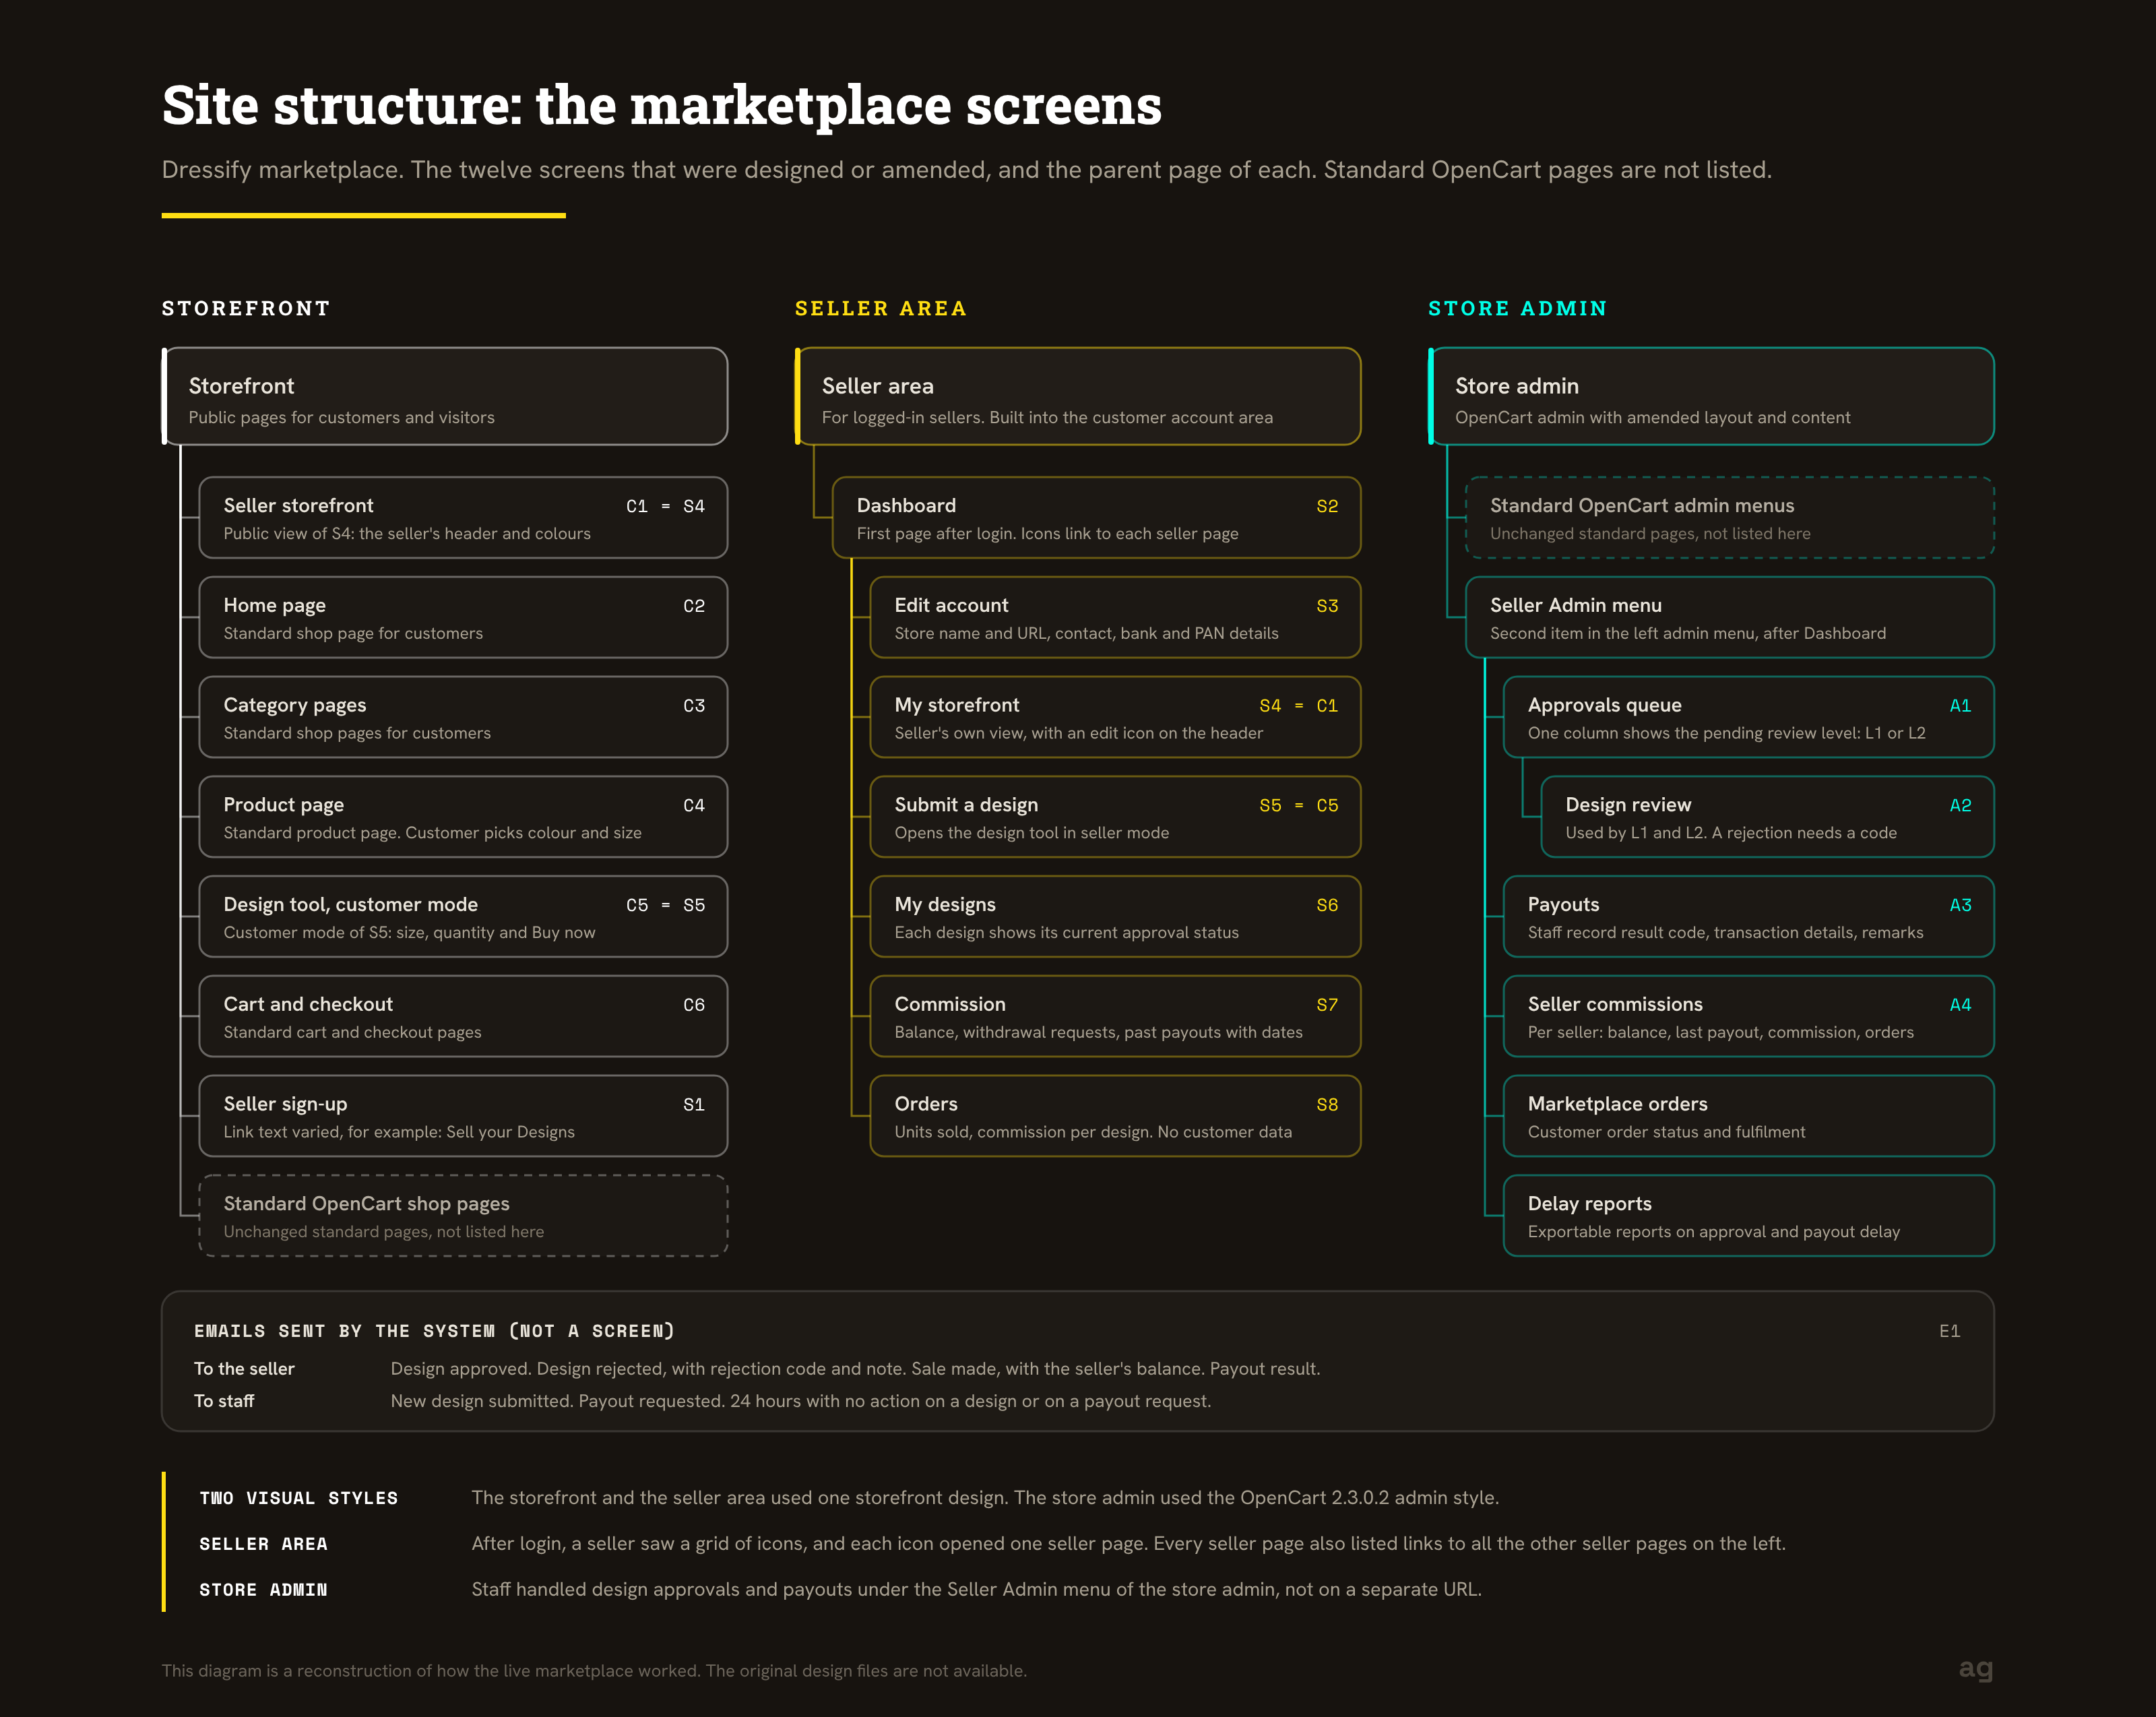Open the Submit a design card
Viewport: 2156px width, 1717px height.
coord(1115,817)
